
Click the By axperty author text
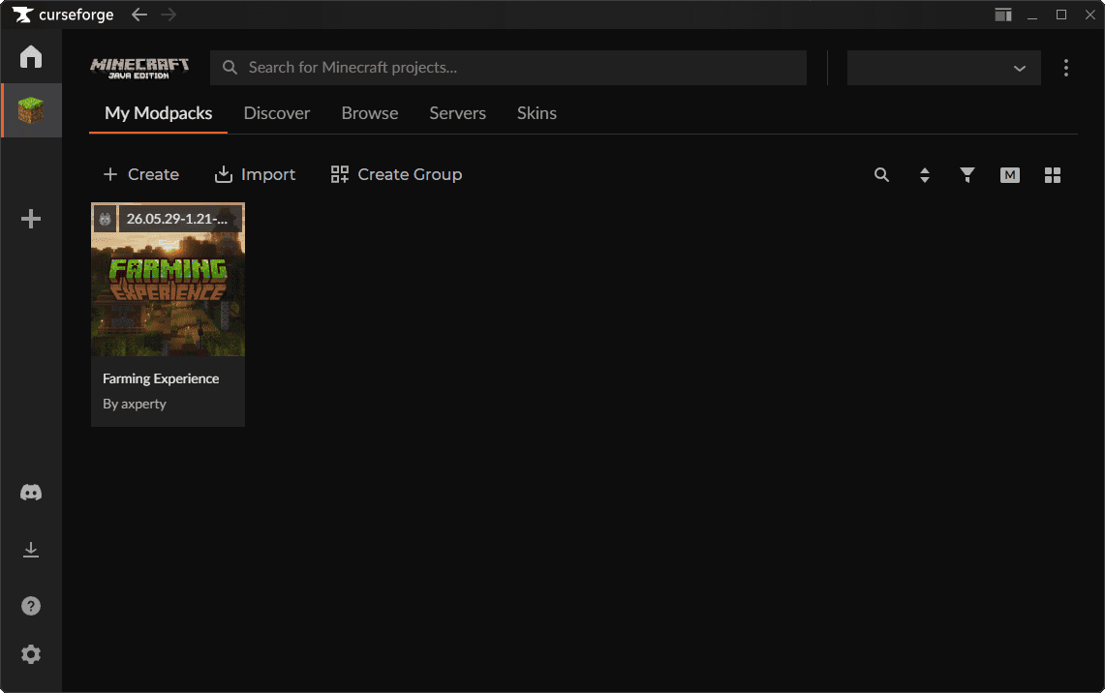135,405
